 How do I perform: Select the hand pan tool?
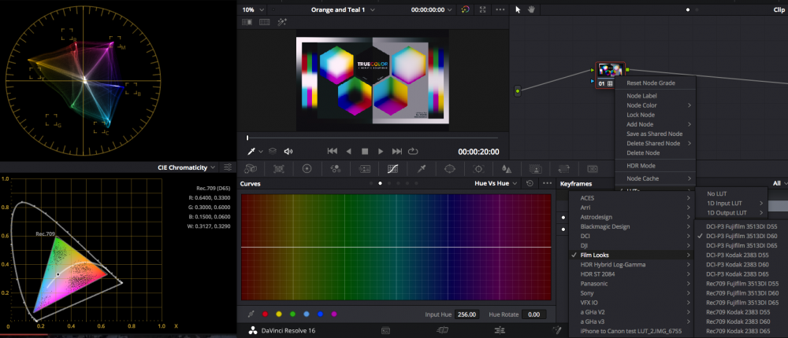[x=531, y=9]
